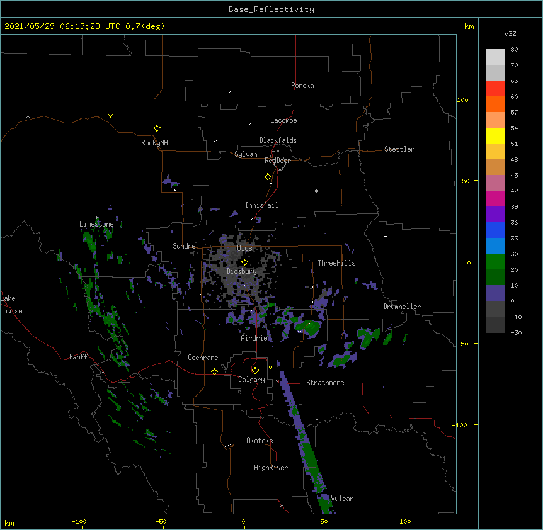The image size is (543, 530).
Task: Click the Banff label
Action: [x=78, y=357]
